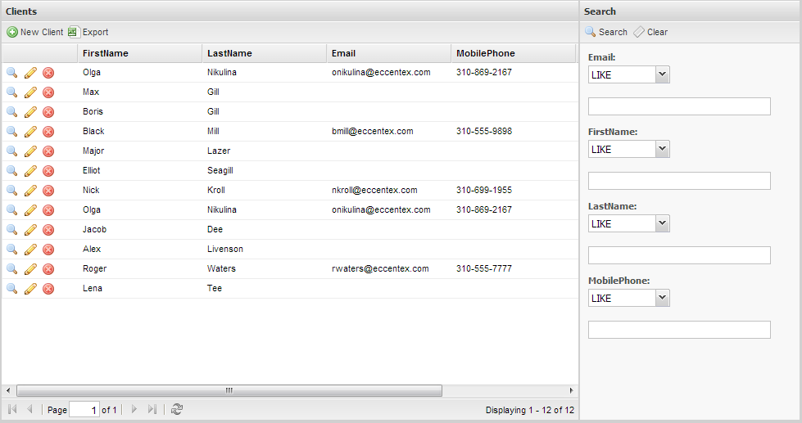Screen dimensions: 802x423
Task: Edit Alex Livenson's record
Action: (30, 250)
